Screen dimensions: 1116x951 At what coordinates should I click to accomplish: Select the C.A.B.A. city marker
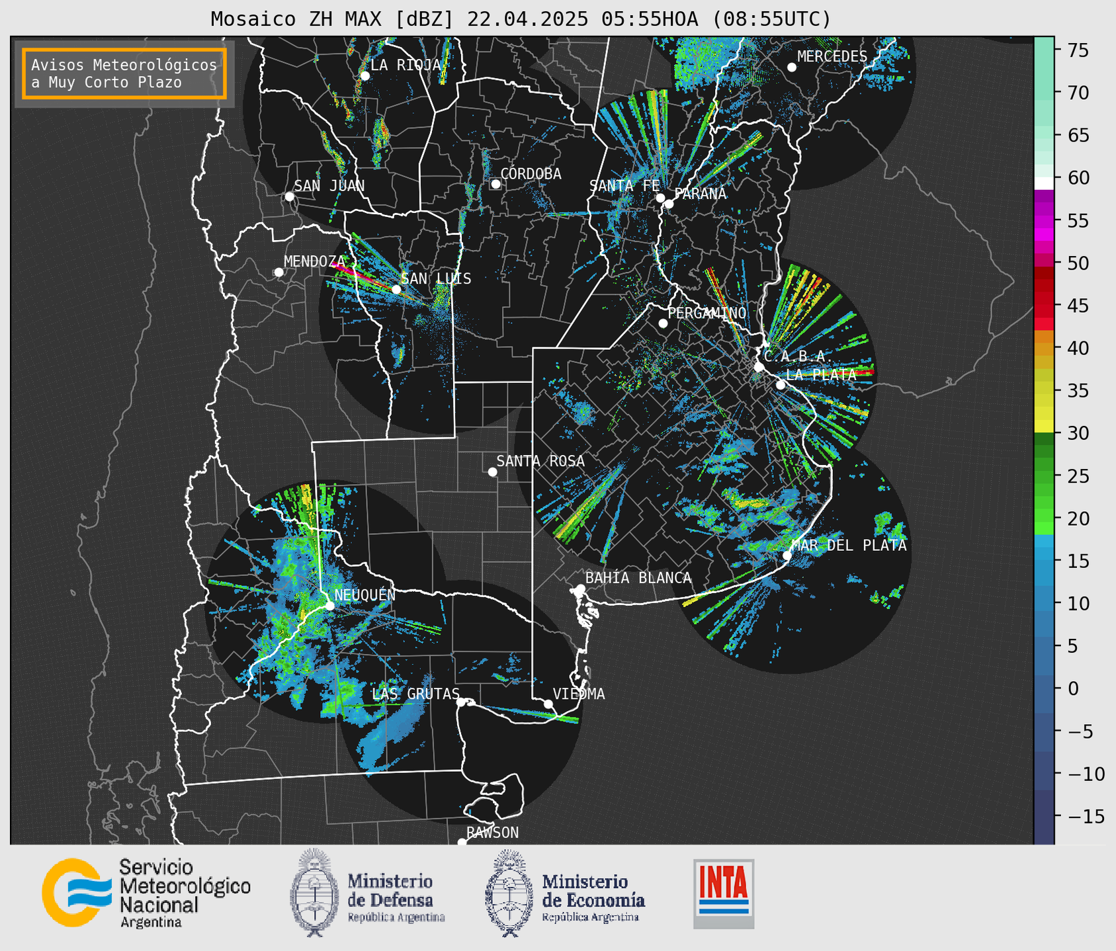759,367
